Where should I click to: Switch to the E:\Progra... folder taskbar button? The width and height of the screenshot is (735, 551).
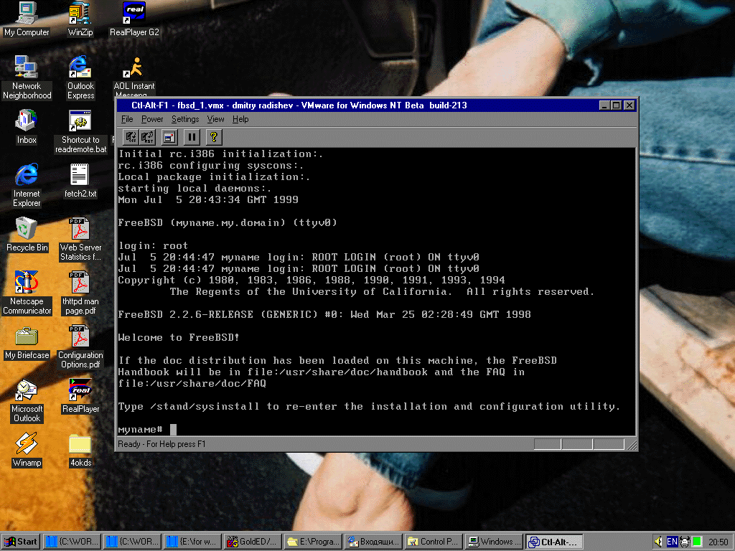[313, 542]
